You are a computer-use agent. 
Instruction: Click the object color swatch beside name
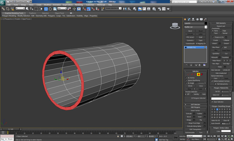(206, 23)
